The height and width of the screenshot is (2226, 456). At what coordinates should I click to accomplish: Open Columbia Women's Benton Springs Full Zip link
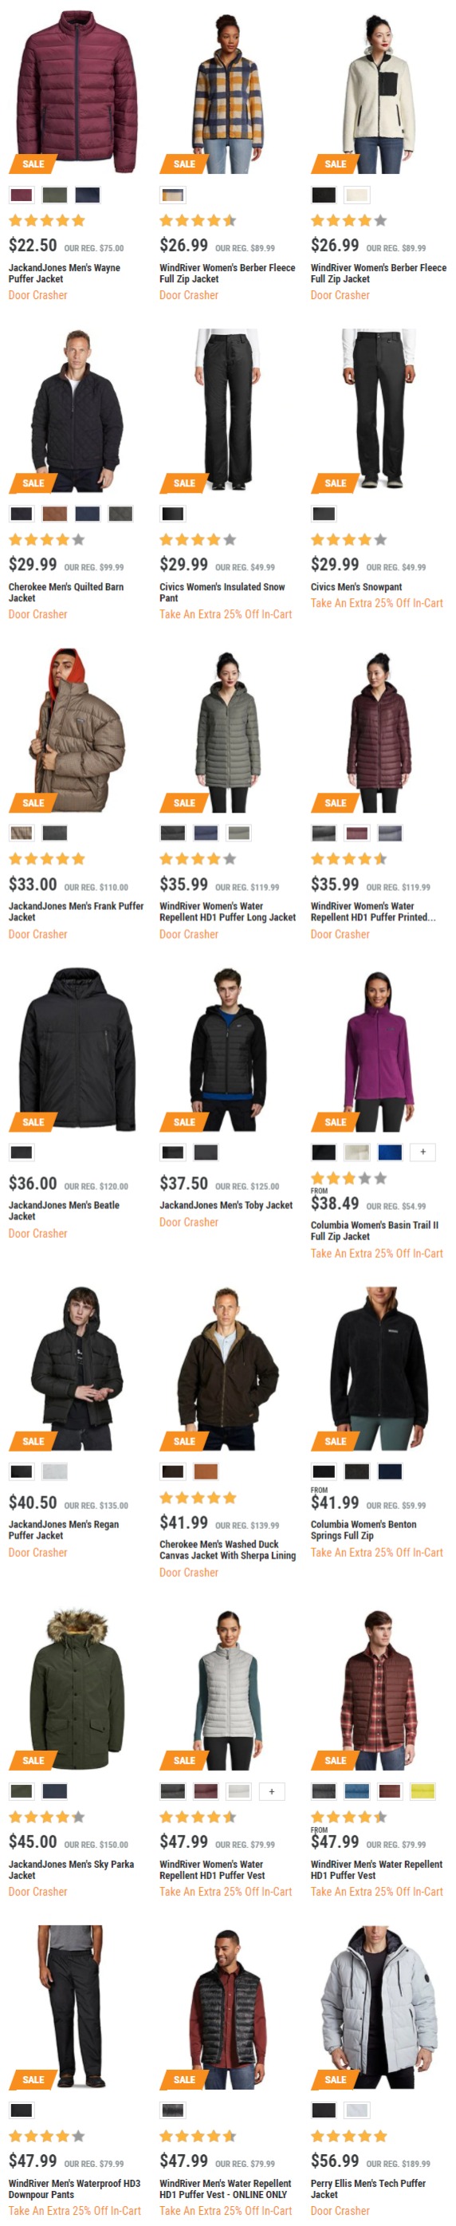[364, 1531]
